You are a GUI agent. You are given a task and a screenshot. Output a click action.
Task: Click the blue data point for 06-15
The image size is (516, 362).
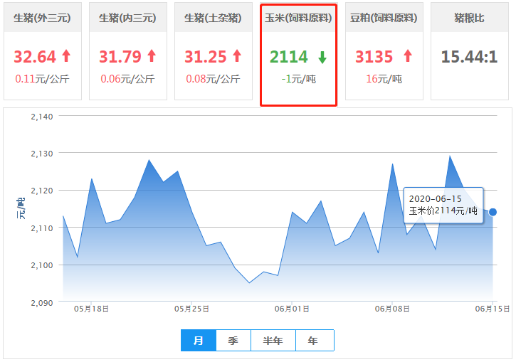pyautogui.click(x=493, y=212)
